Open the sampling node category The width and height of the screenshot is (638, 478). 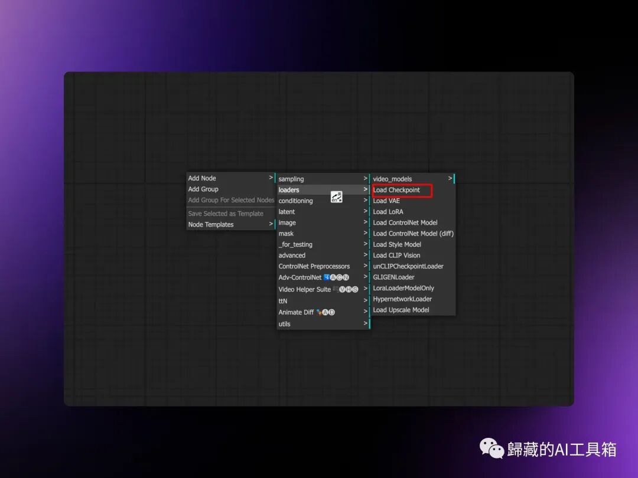pos(323,179)
